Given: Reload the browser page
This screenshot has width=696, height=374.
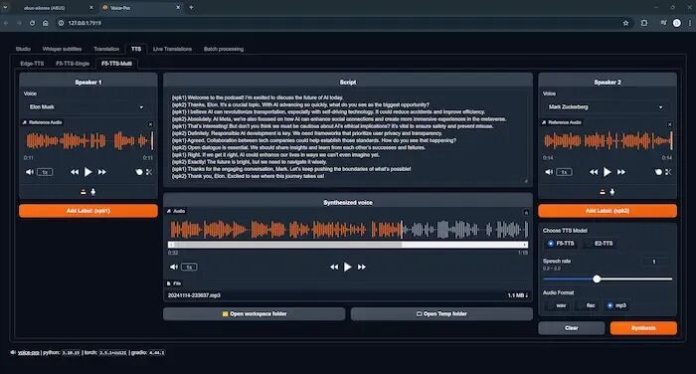Looking at the screenshot, I should 32,23.
